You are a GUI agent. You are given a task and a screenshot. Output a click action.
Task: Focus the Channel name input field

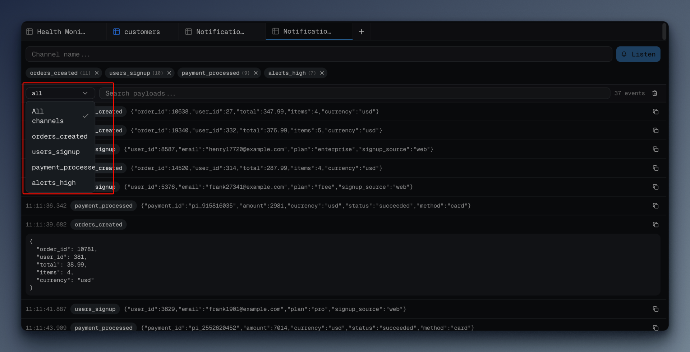[x=318, y=55]
